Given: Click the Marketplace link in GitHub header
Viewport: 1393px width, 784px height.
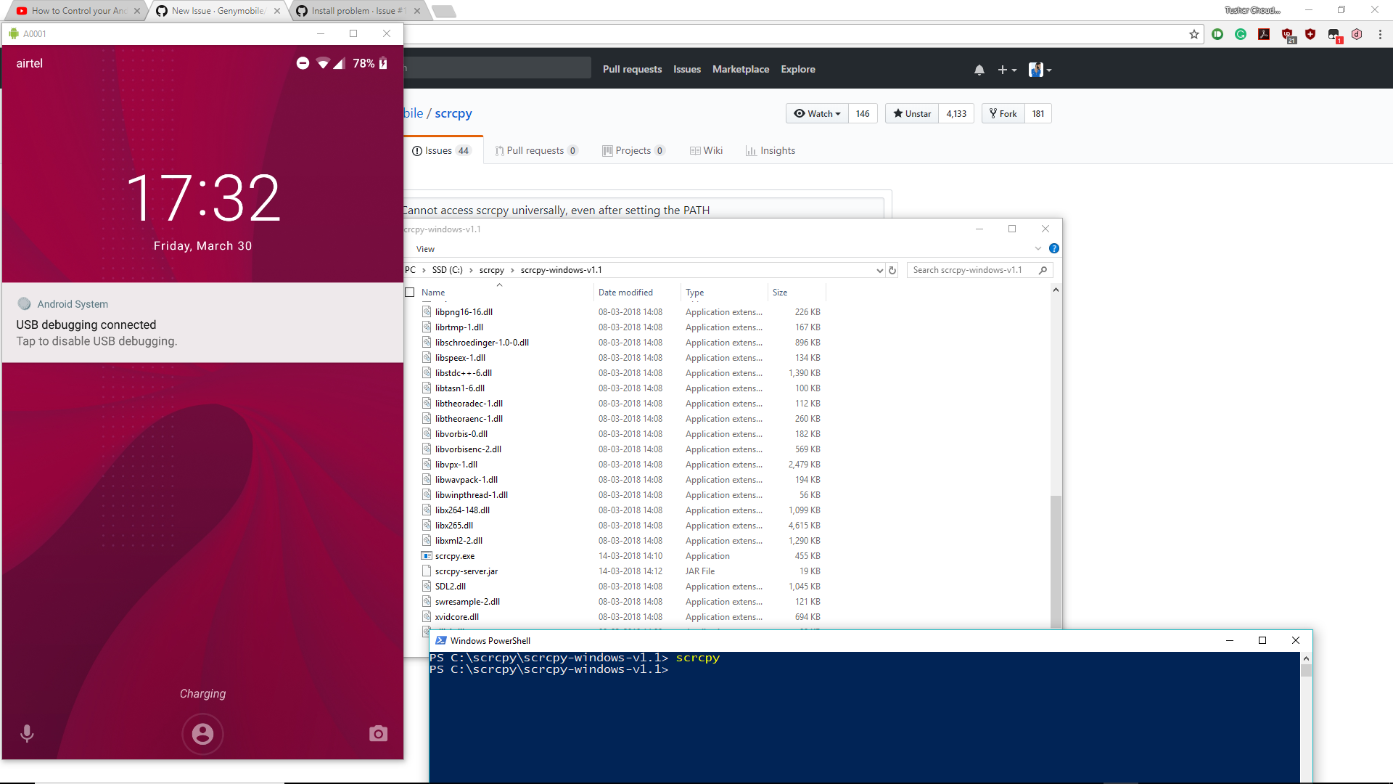Looking at the screenshot, I should click(x=740, y=69).
